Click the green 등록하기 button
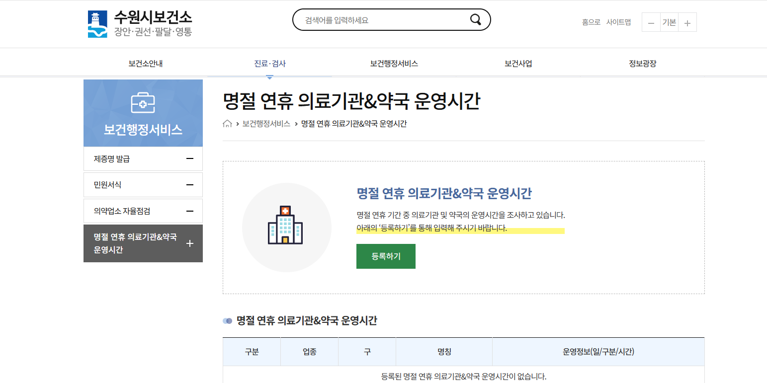The height and width of the screenshot is (383, 767). 386,256
